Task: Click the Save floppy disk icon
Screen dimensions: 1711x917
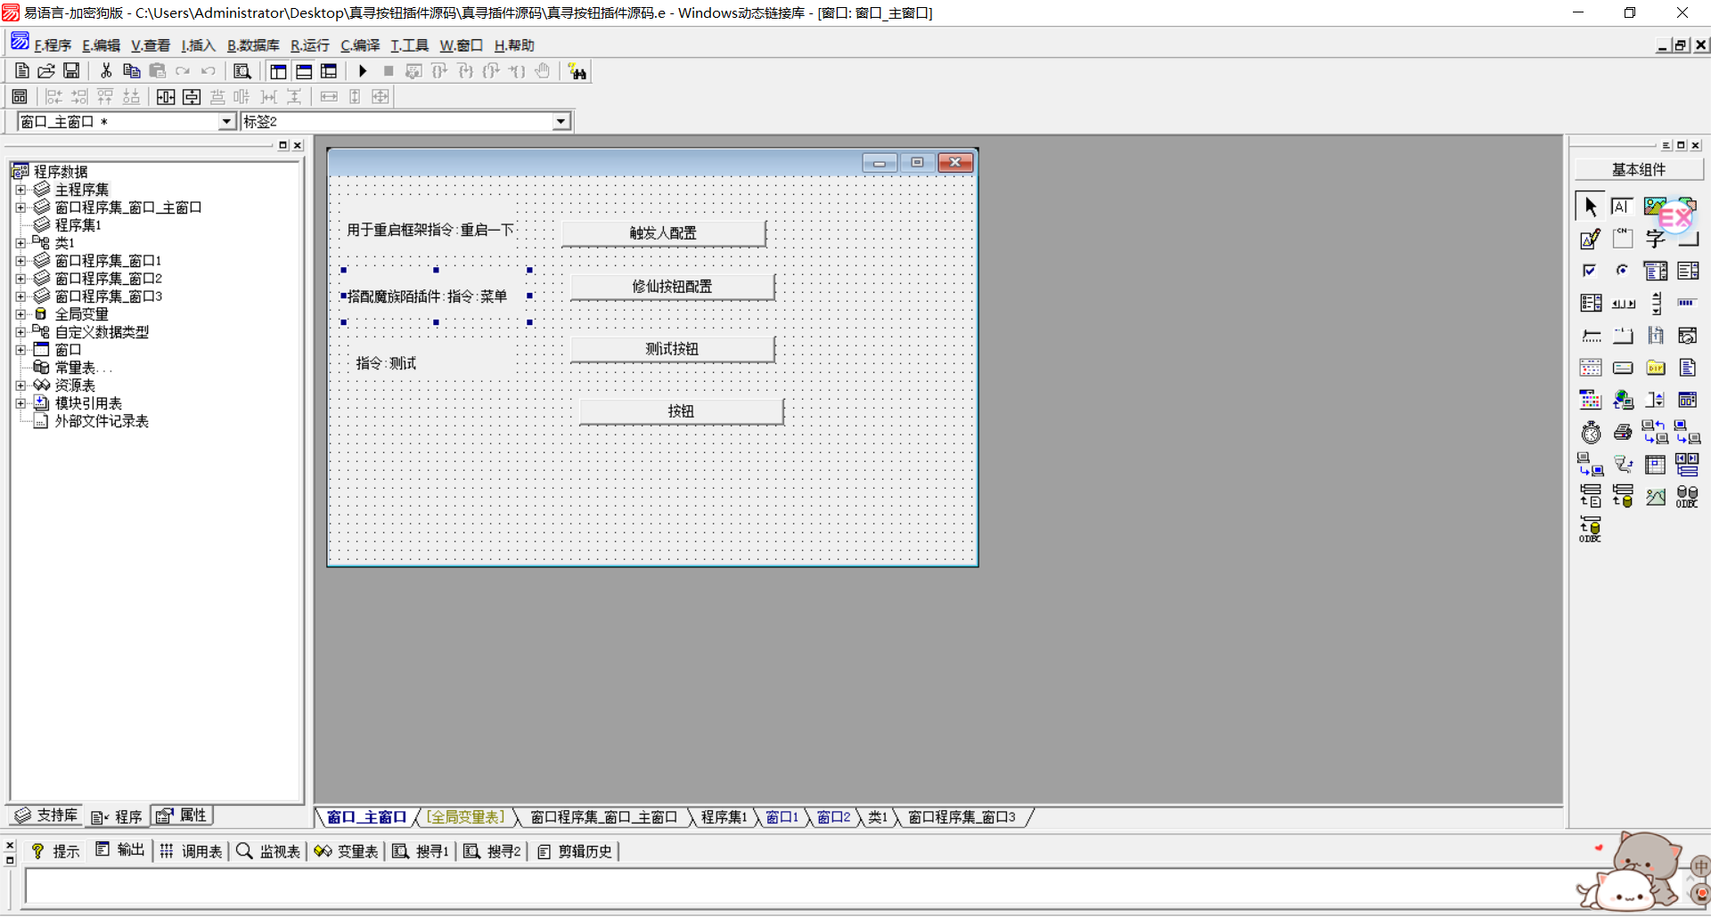Action: click(x=71, y=71)
